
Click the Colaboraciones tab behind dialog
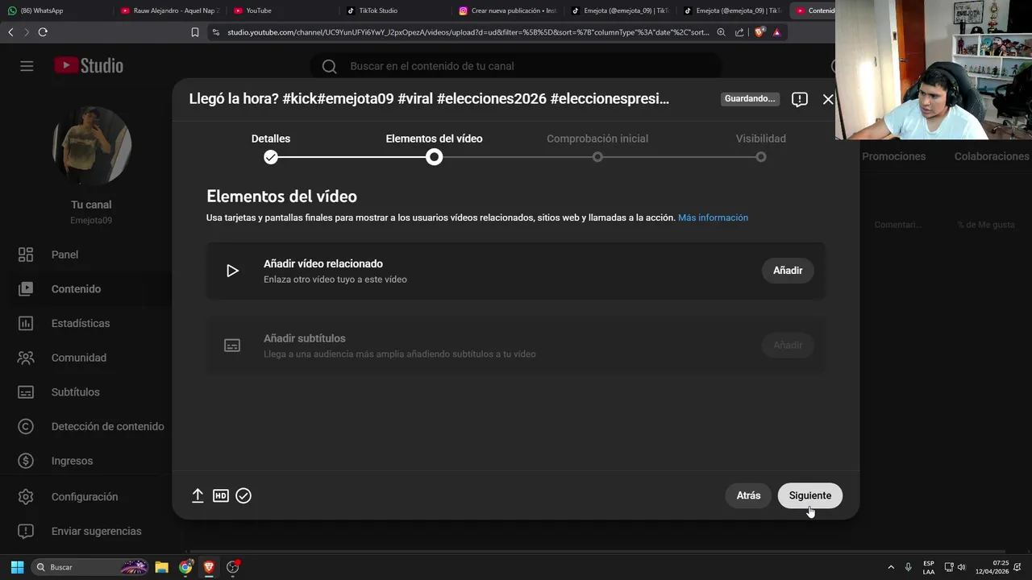point(992,156)
